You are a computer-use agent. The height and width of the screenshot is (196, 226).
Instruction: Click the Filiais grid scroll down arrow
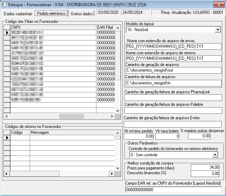click(118, 111)
